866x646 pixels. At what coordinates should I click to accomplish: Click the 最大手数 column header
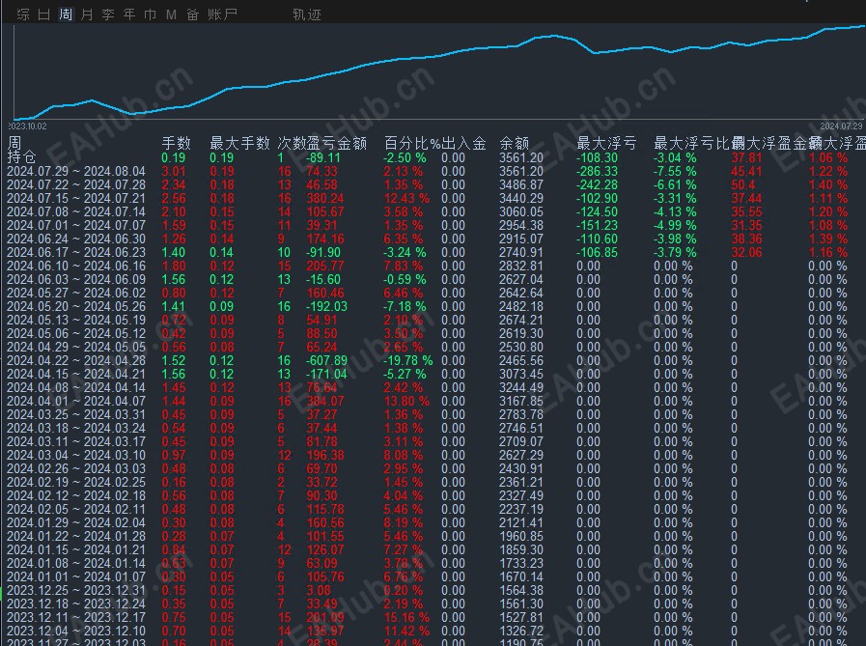tap(239, 144)
